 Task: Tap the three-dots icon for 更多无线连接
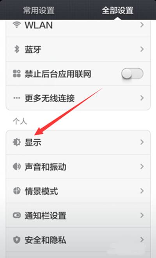(x=17, y=98)
